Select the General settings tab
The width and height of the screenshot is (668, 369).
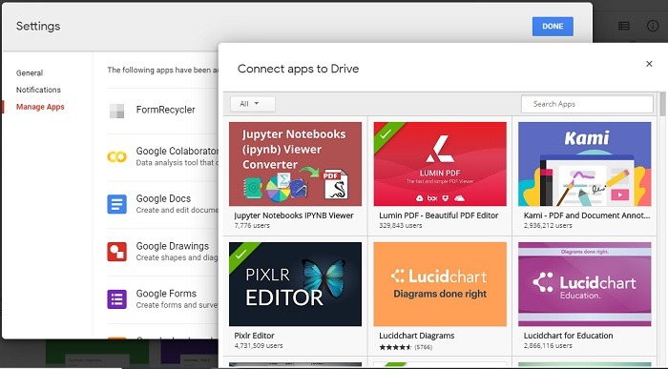[30, 73]
